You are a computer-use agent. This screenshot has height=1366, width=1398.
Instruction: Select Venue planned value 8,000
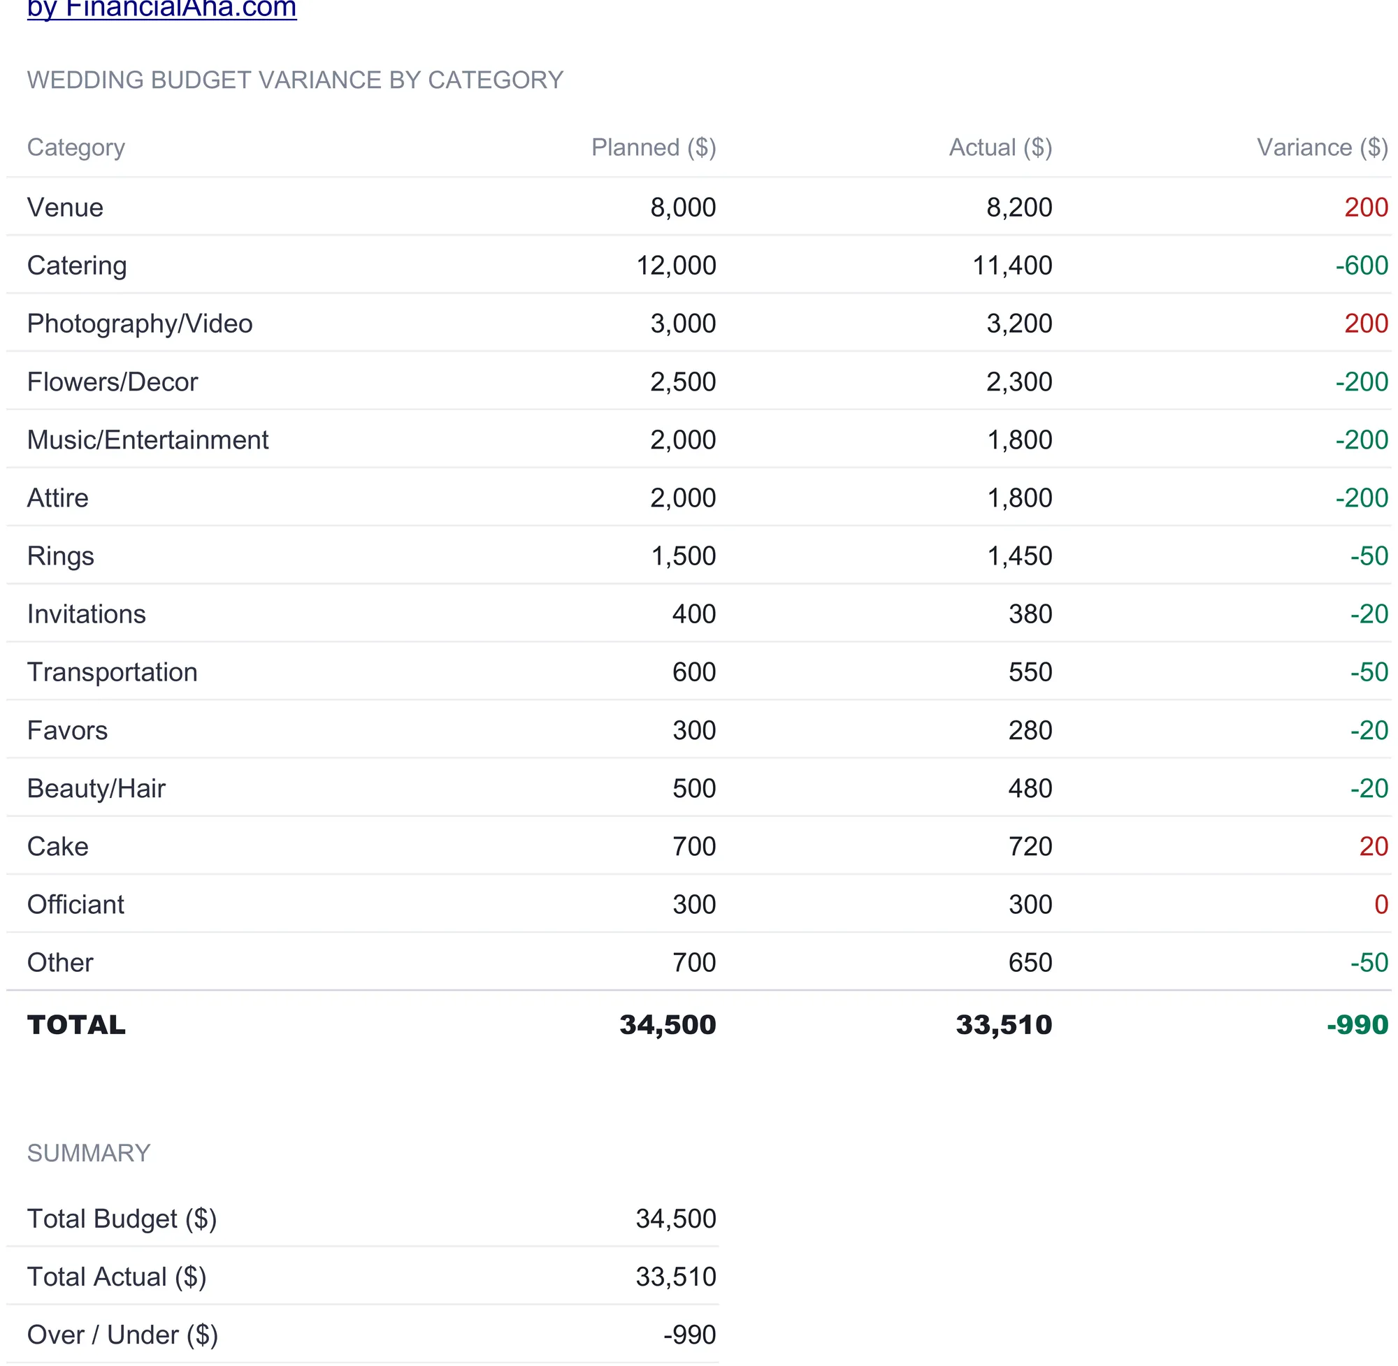tap(682, 208)
